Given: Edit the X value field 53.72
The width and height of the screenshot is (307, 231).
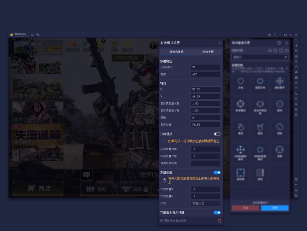Looking at the screenshot, I should click(x=205, y=90).
